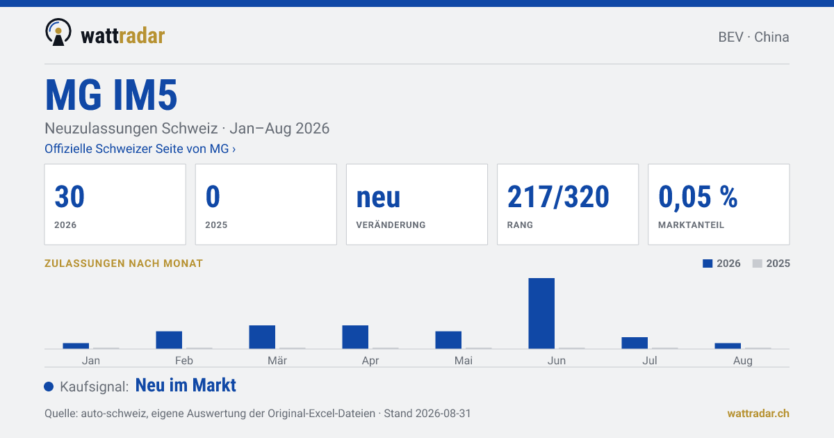Click the 'Neu im Markt' signal text

186,385
